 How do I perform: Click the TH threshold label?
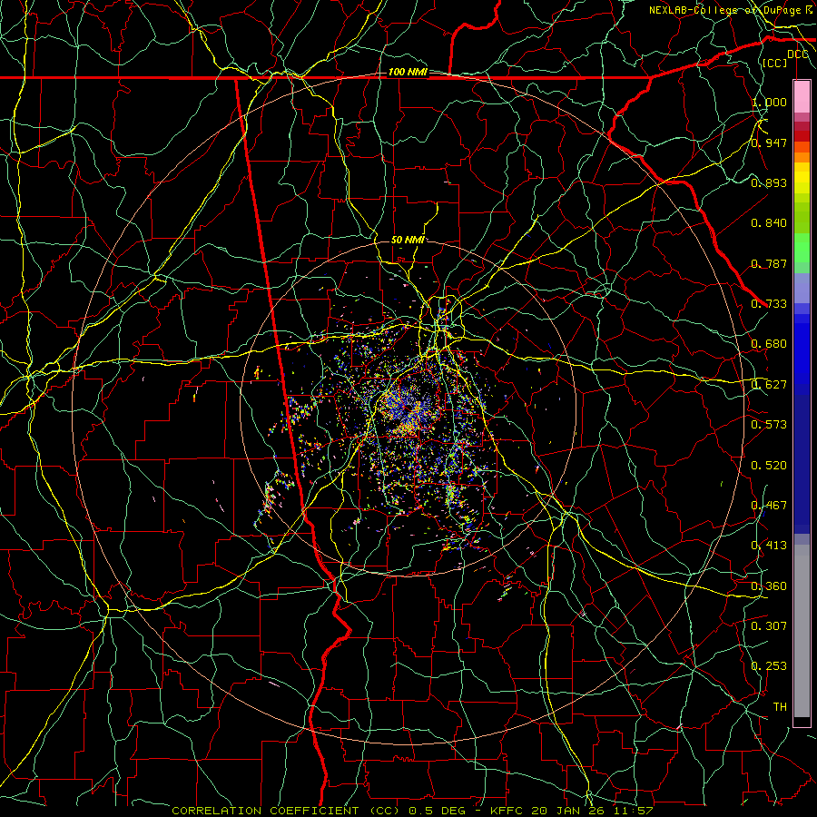780,707
